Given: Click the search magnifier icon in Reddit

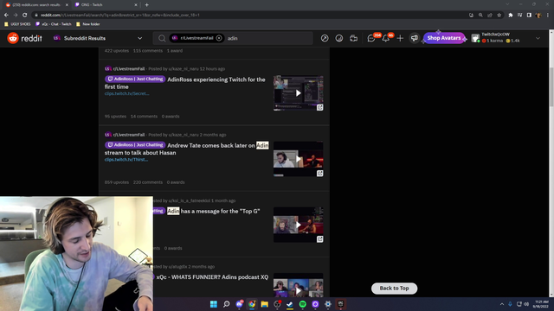Looking at the screenshot, I should 162,38.
